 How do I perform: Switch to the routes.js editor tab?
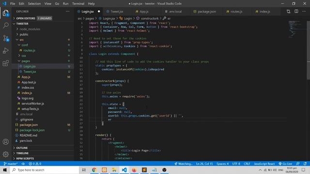(236, 12)
